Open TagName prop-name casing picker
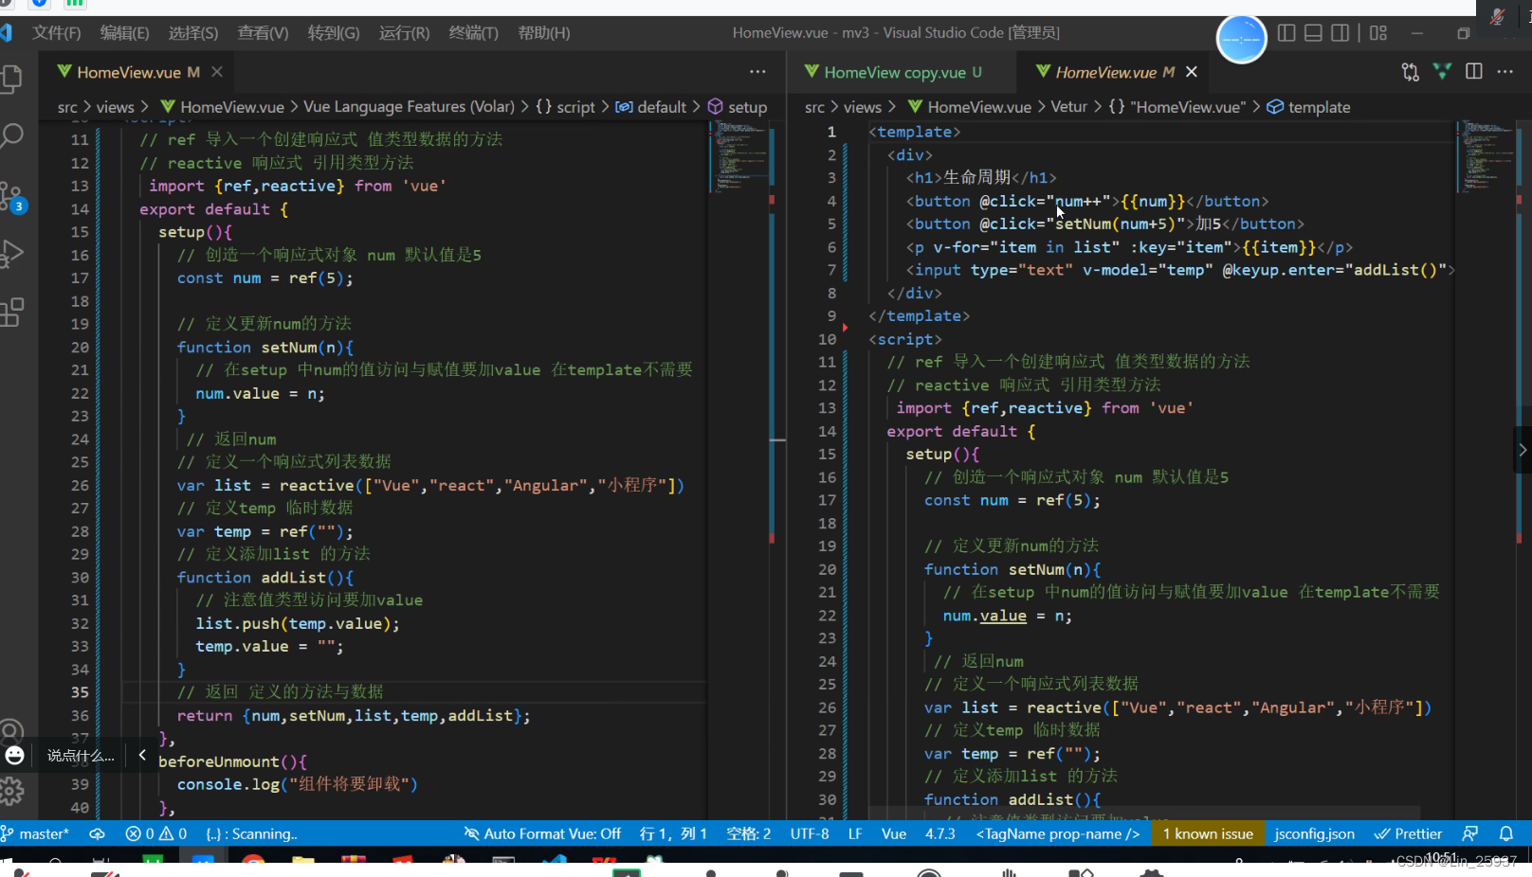Viewport: 1532px width, 877px height. coord(1057,834)
